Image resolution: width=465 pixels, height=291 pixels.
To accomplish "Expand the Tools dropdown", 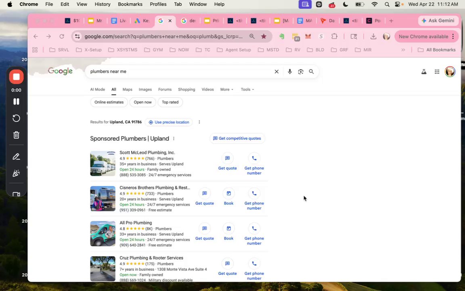I will pyautogui.click(x=247, y=89).
